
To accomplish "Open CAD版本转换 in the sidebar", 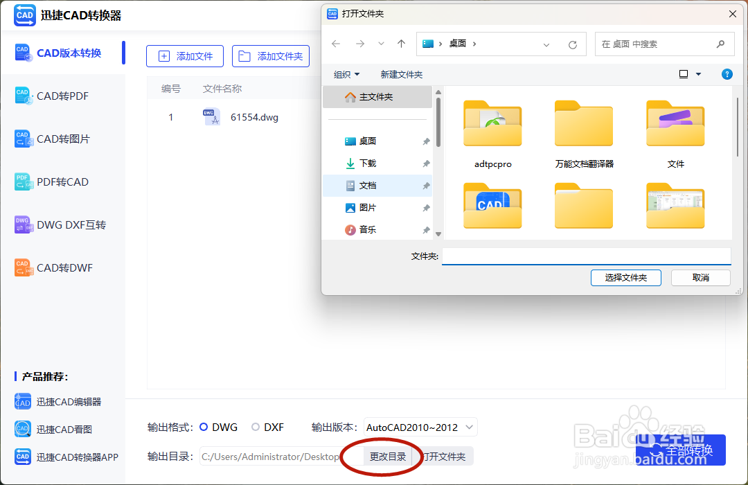I will [x=62, y=53].
